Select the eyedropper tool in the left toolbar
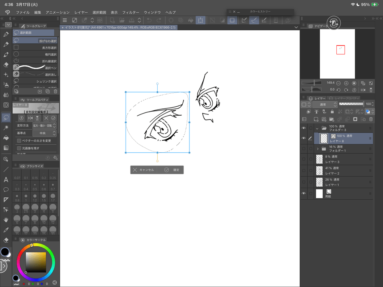Viewport: 383px width, 287px height. point(6,230)
